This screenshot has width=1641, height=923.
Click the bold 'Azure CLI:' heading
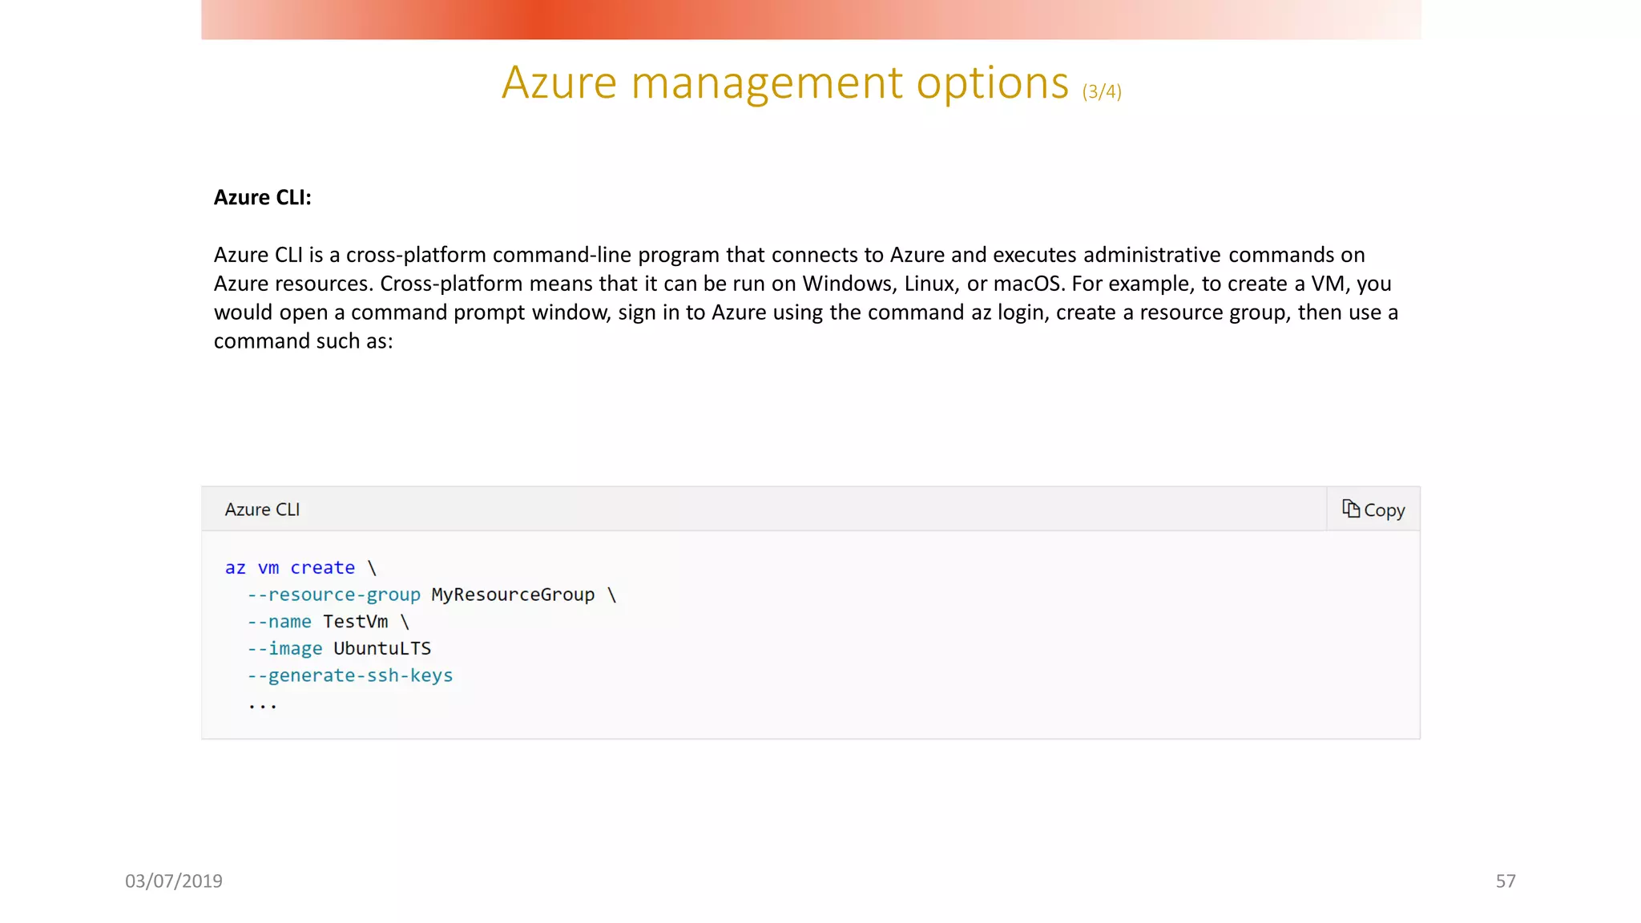[x=262, y=197]
